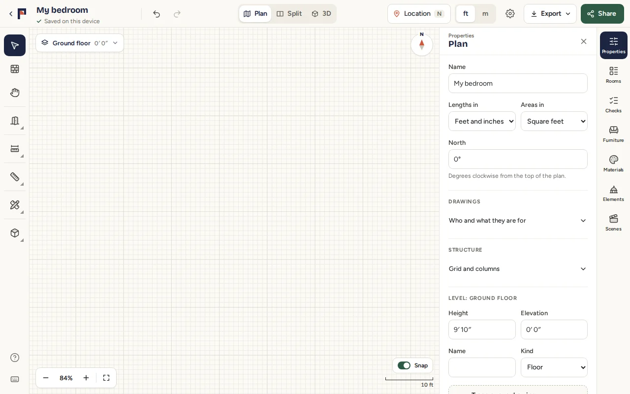
Task: Click the north compass indicator
Action: click(422, 44)
